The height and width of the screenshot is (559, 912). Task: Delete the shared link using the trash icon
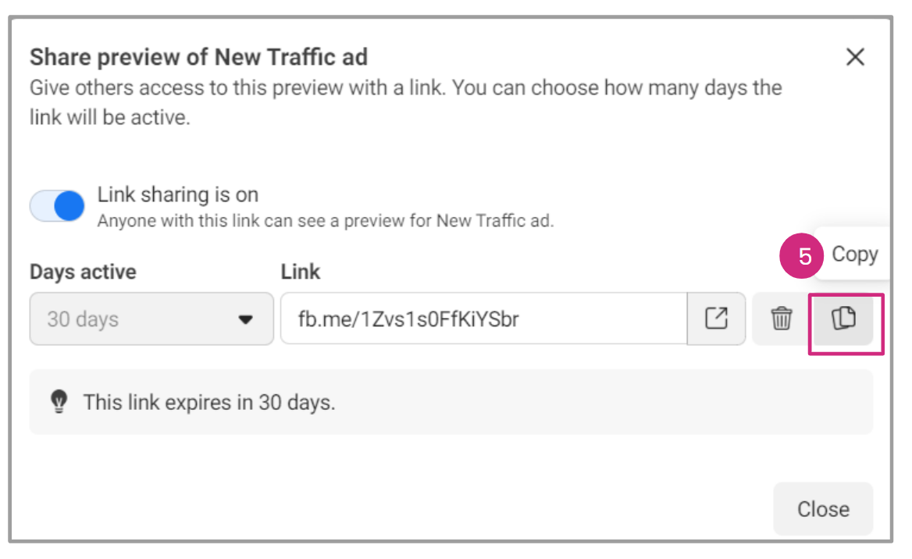782,319
